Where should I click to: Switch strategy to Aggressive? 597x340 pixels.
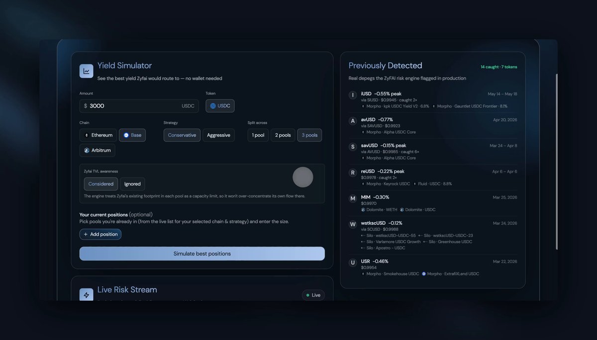pyautogui.click(x=218, y=135)
